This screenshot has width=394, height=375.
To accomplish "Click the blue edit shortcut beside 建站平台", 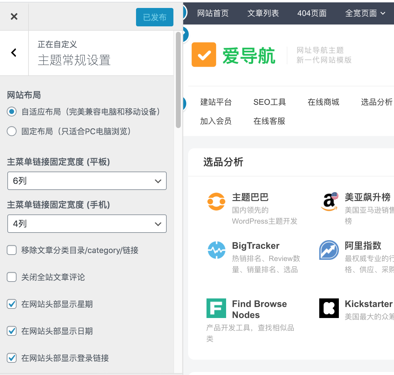I will 185,104.
